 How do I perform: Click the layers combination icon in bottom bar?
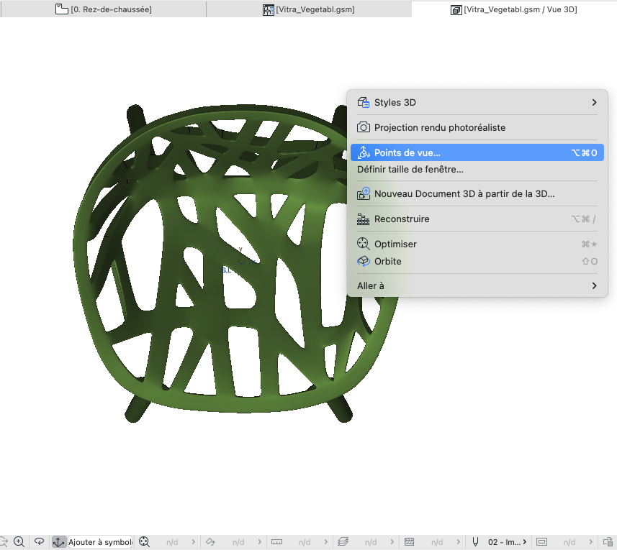(343, 542)
